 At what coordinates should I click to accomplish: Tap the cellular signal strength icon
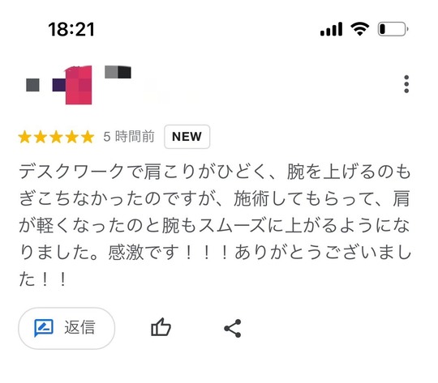(x=331, y=29)
